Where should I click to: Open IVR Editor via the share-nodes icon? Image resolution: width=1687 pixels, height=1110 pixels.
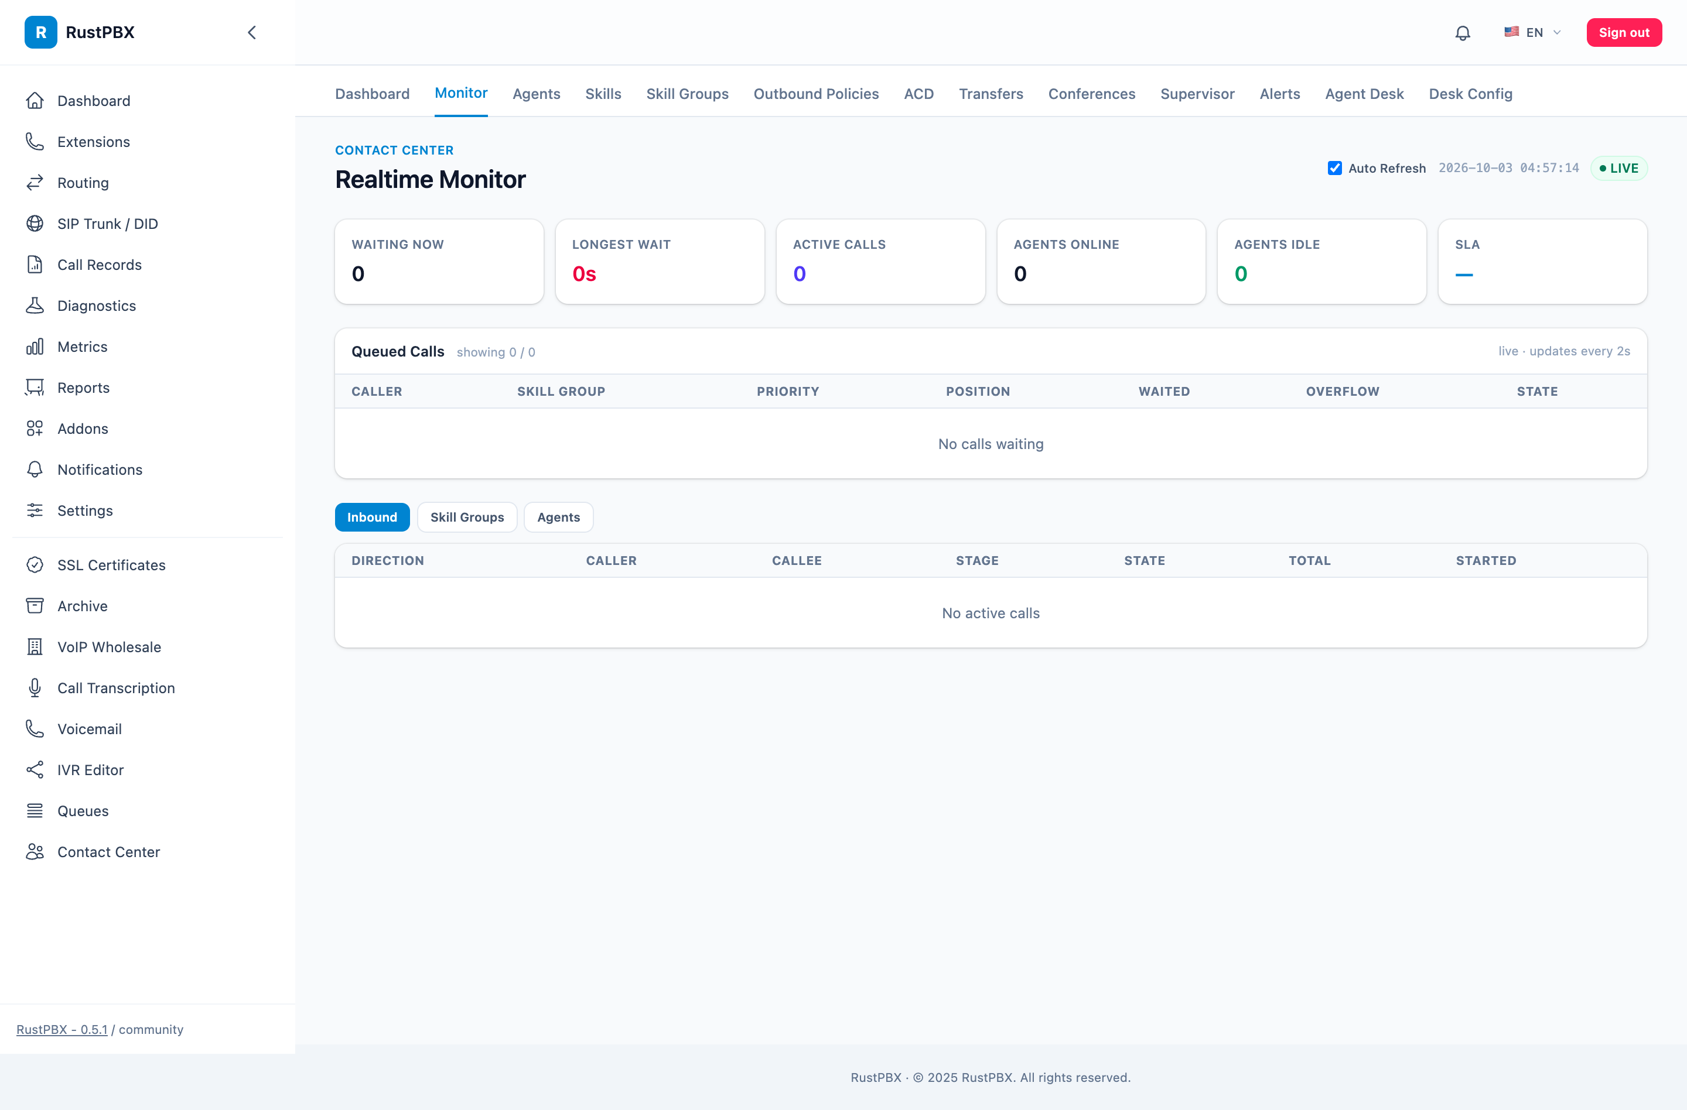point(35,770)
